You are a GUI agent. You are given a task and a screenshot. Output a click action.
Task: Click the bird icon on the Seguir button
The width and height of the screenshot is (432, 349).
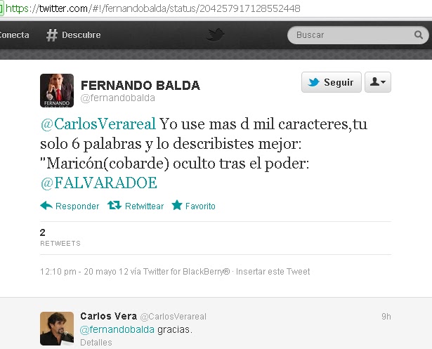click(x=313, y=82)
